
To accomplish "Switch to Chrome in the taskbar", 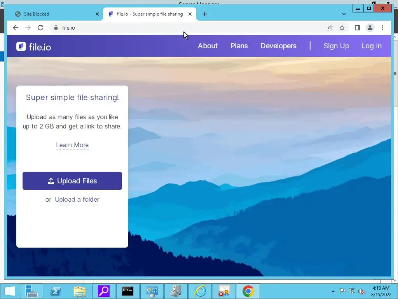I will (x=248, y=291).
